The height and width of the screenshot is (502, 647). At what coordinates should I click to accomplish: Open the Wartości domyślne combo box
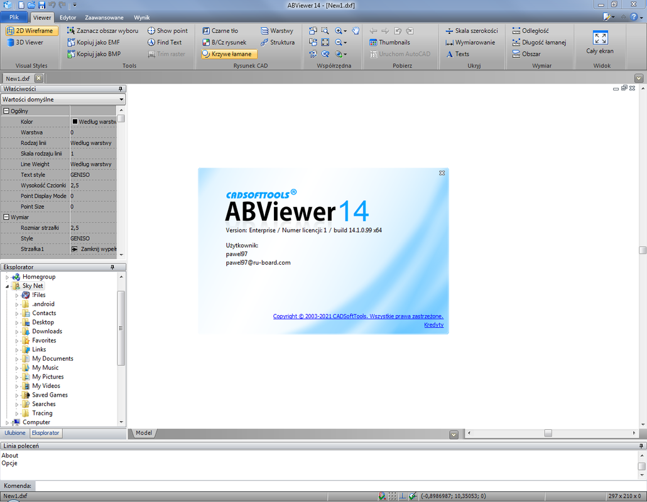(x=63, y=99)
